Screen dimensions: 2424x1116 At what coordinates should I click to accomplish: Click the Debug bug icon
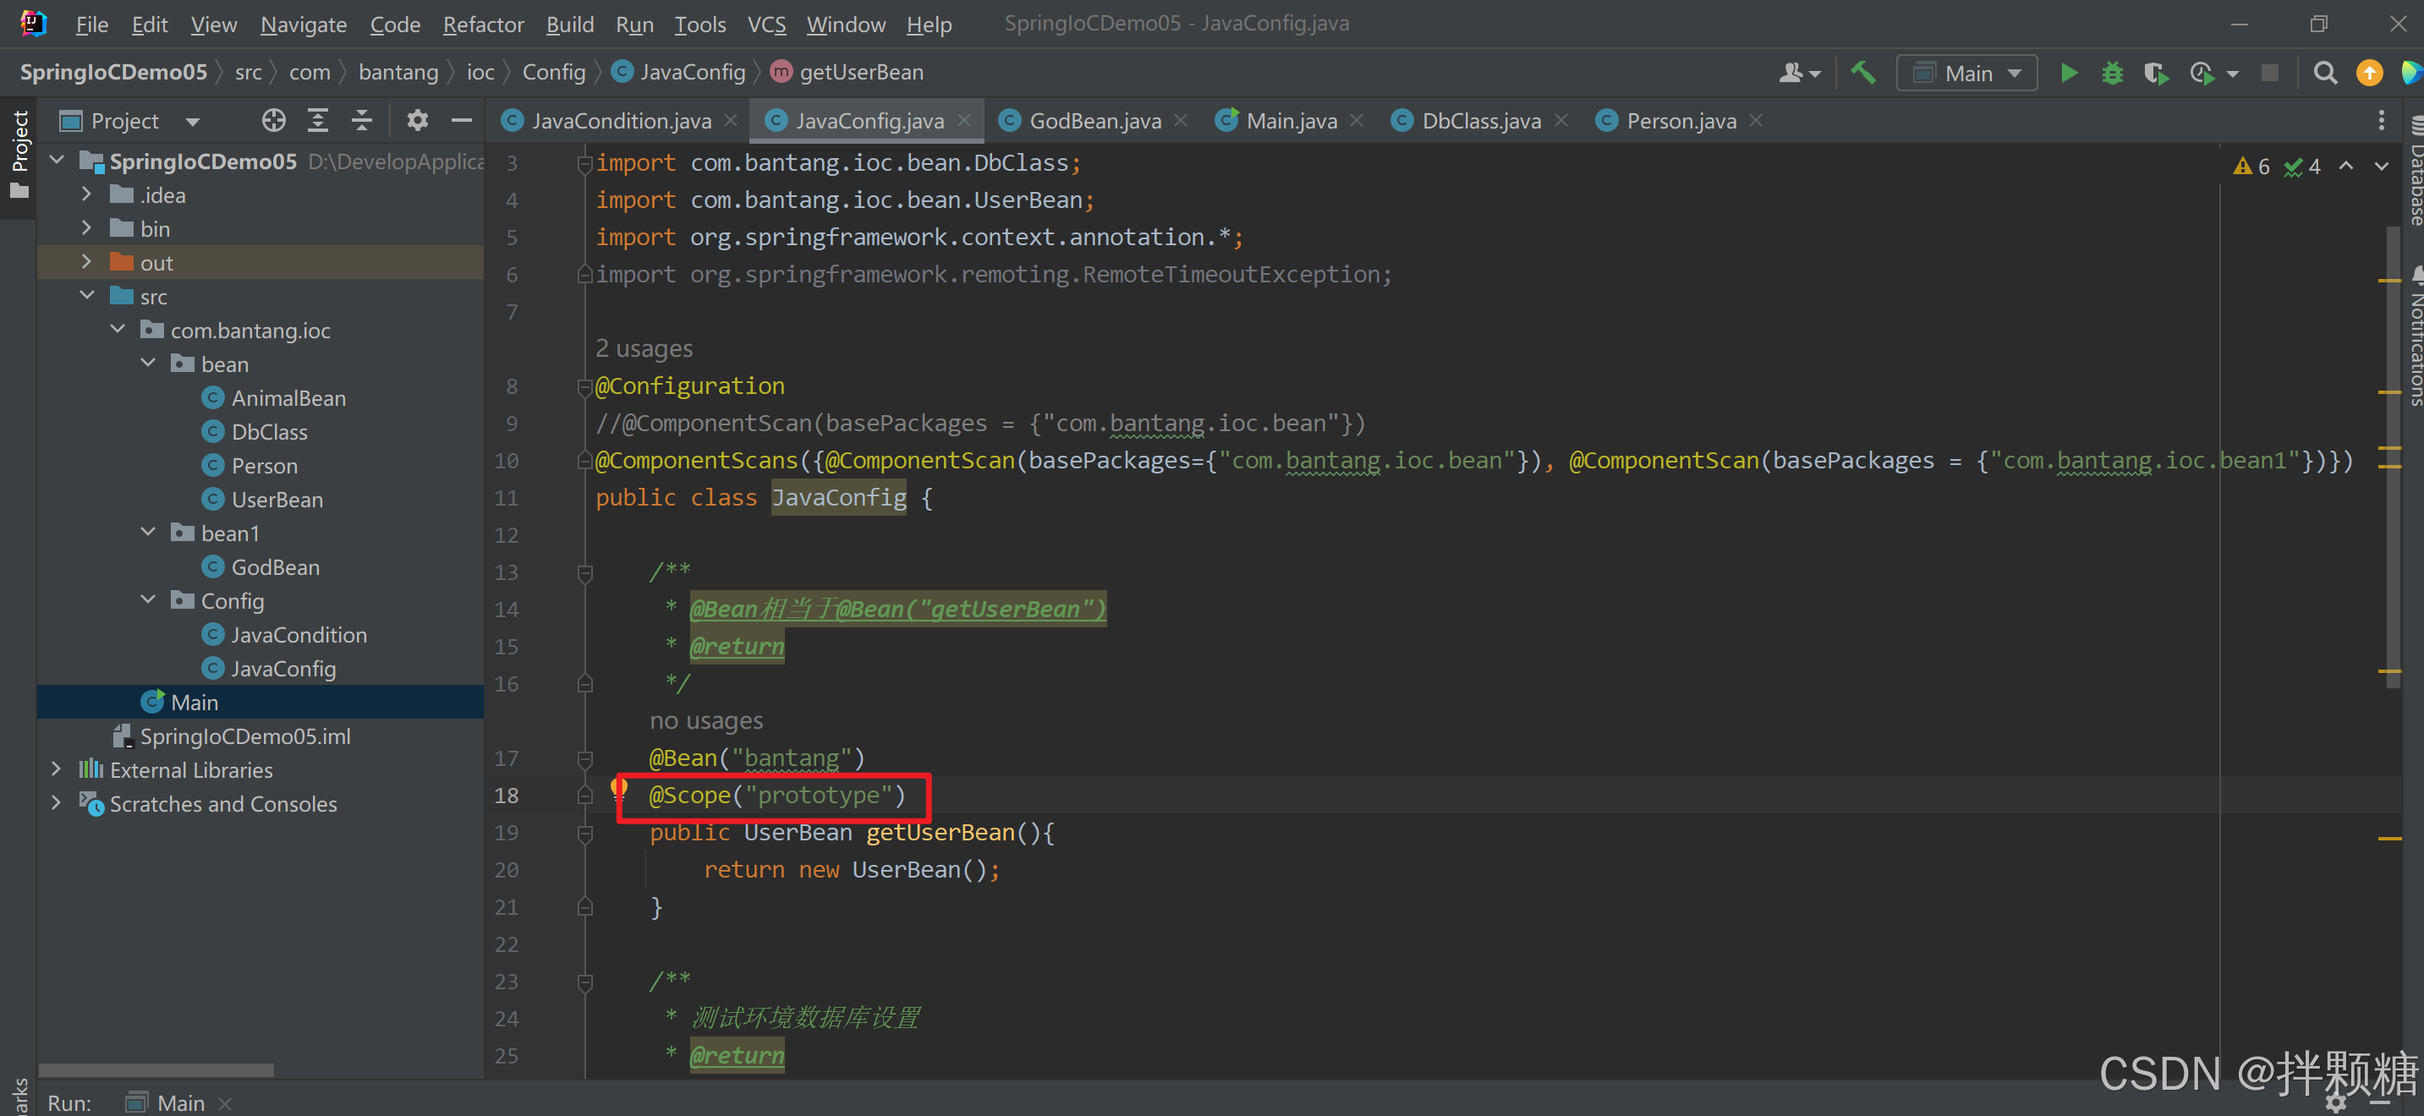click(x=2112, y=73)
